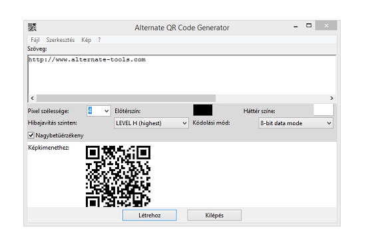Maximize the QR Code Generator window
The image size is (366, 249).
(309, 25)
